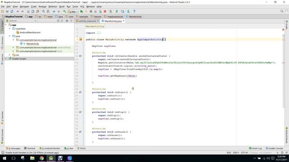Image resolution: width=289 pixels, height=162 pixels.
Task: Expand the res folder node
Action: [10, 55]
